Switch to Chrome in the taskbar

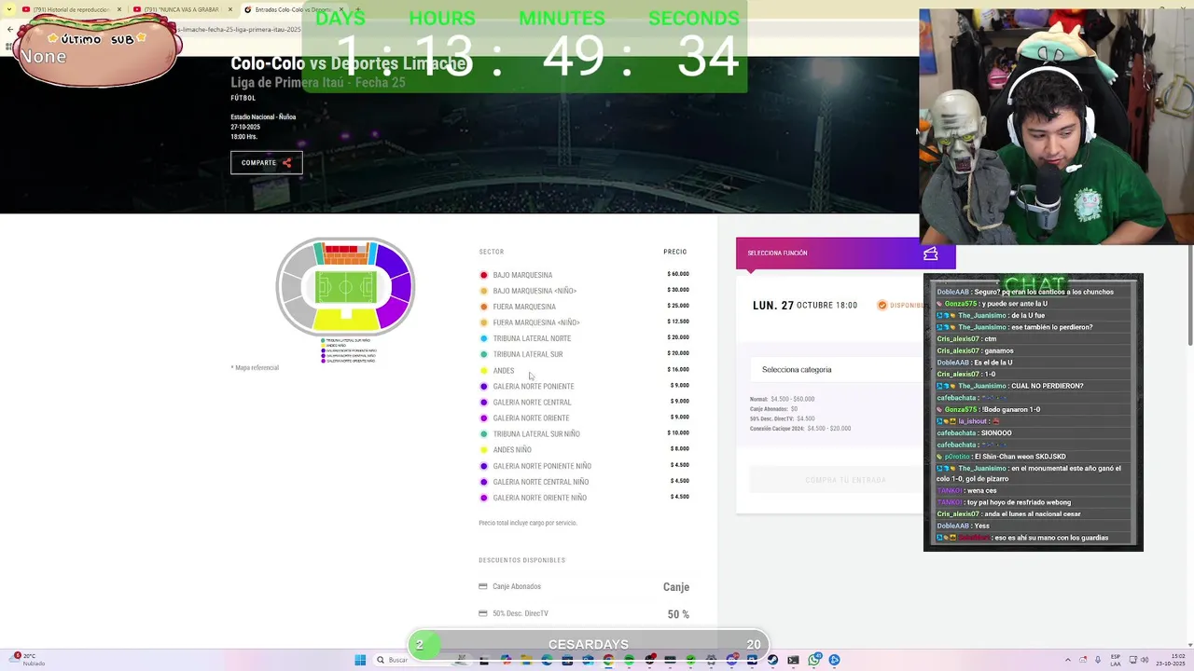pos(608,660)
